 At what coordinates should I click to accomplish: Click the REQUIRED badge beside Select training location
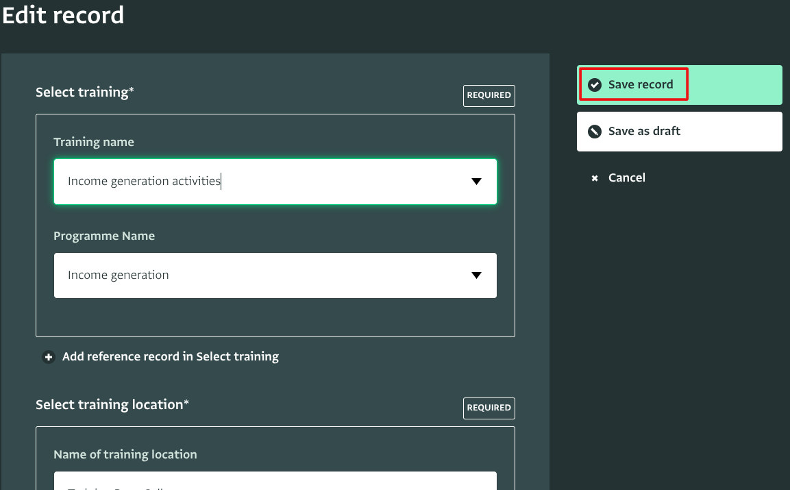[489, 408]
